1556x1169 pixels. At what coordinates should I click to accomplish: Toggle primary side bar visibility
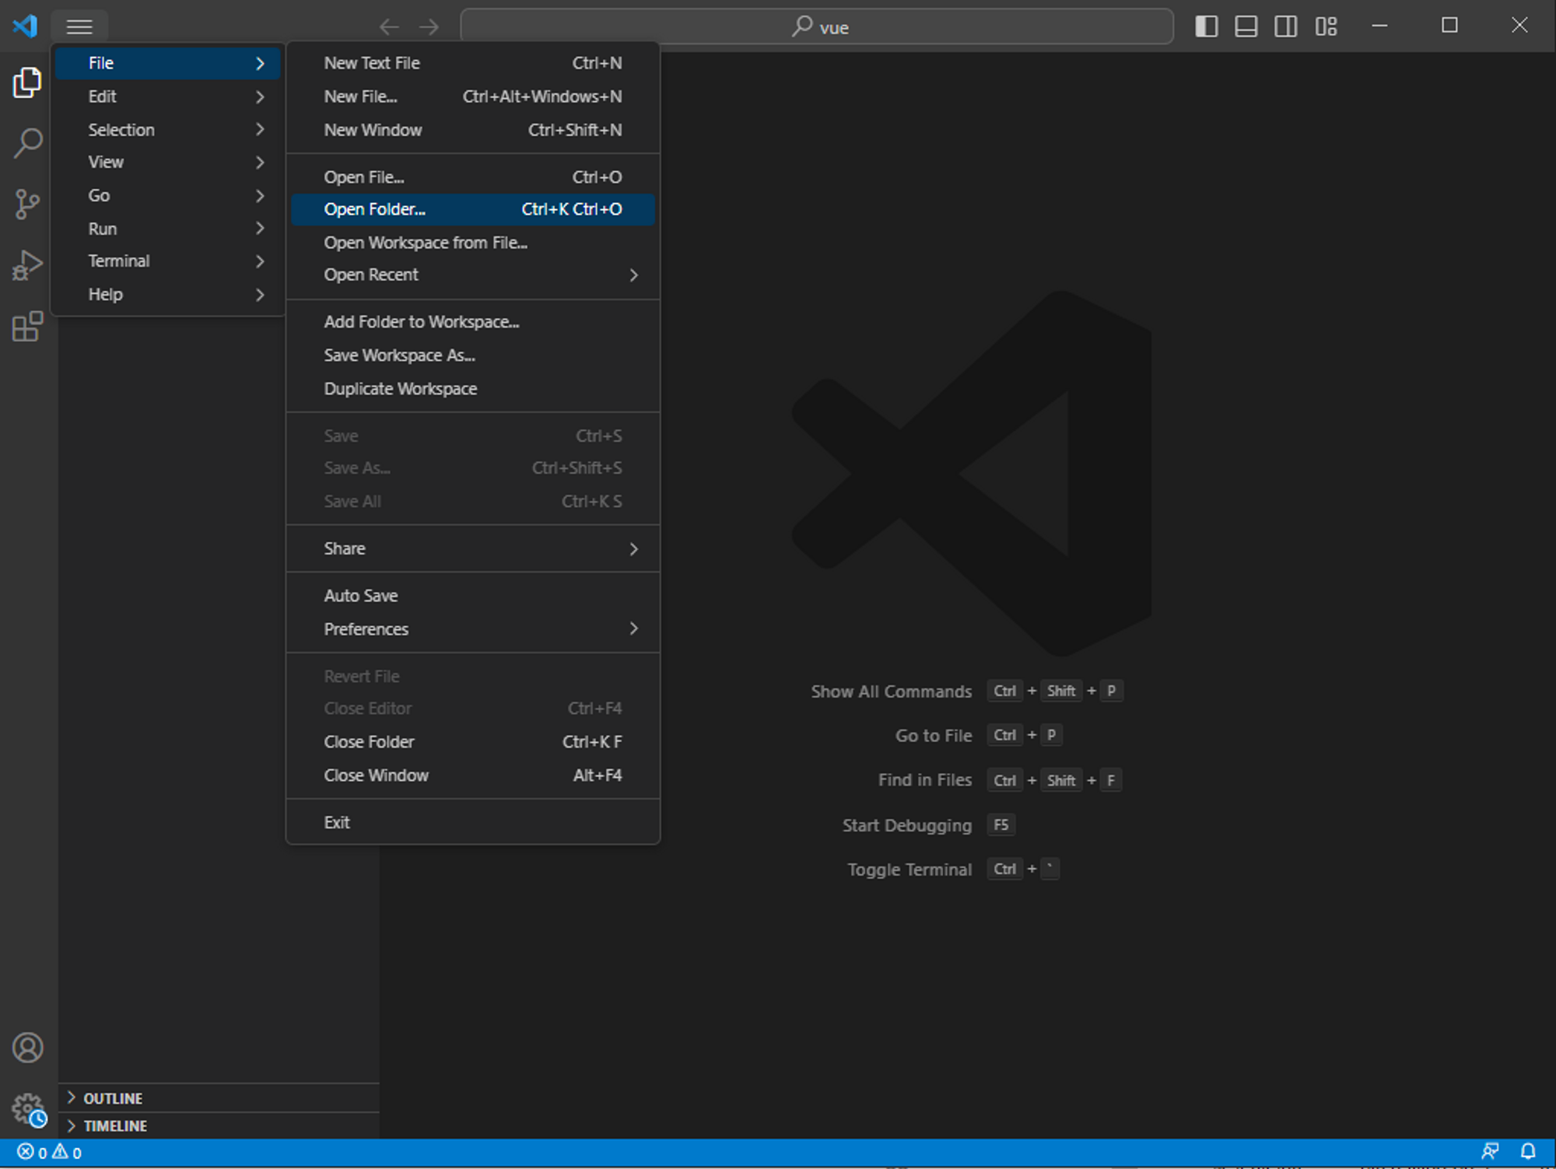coord(1206,26)
